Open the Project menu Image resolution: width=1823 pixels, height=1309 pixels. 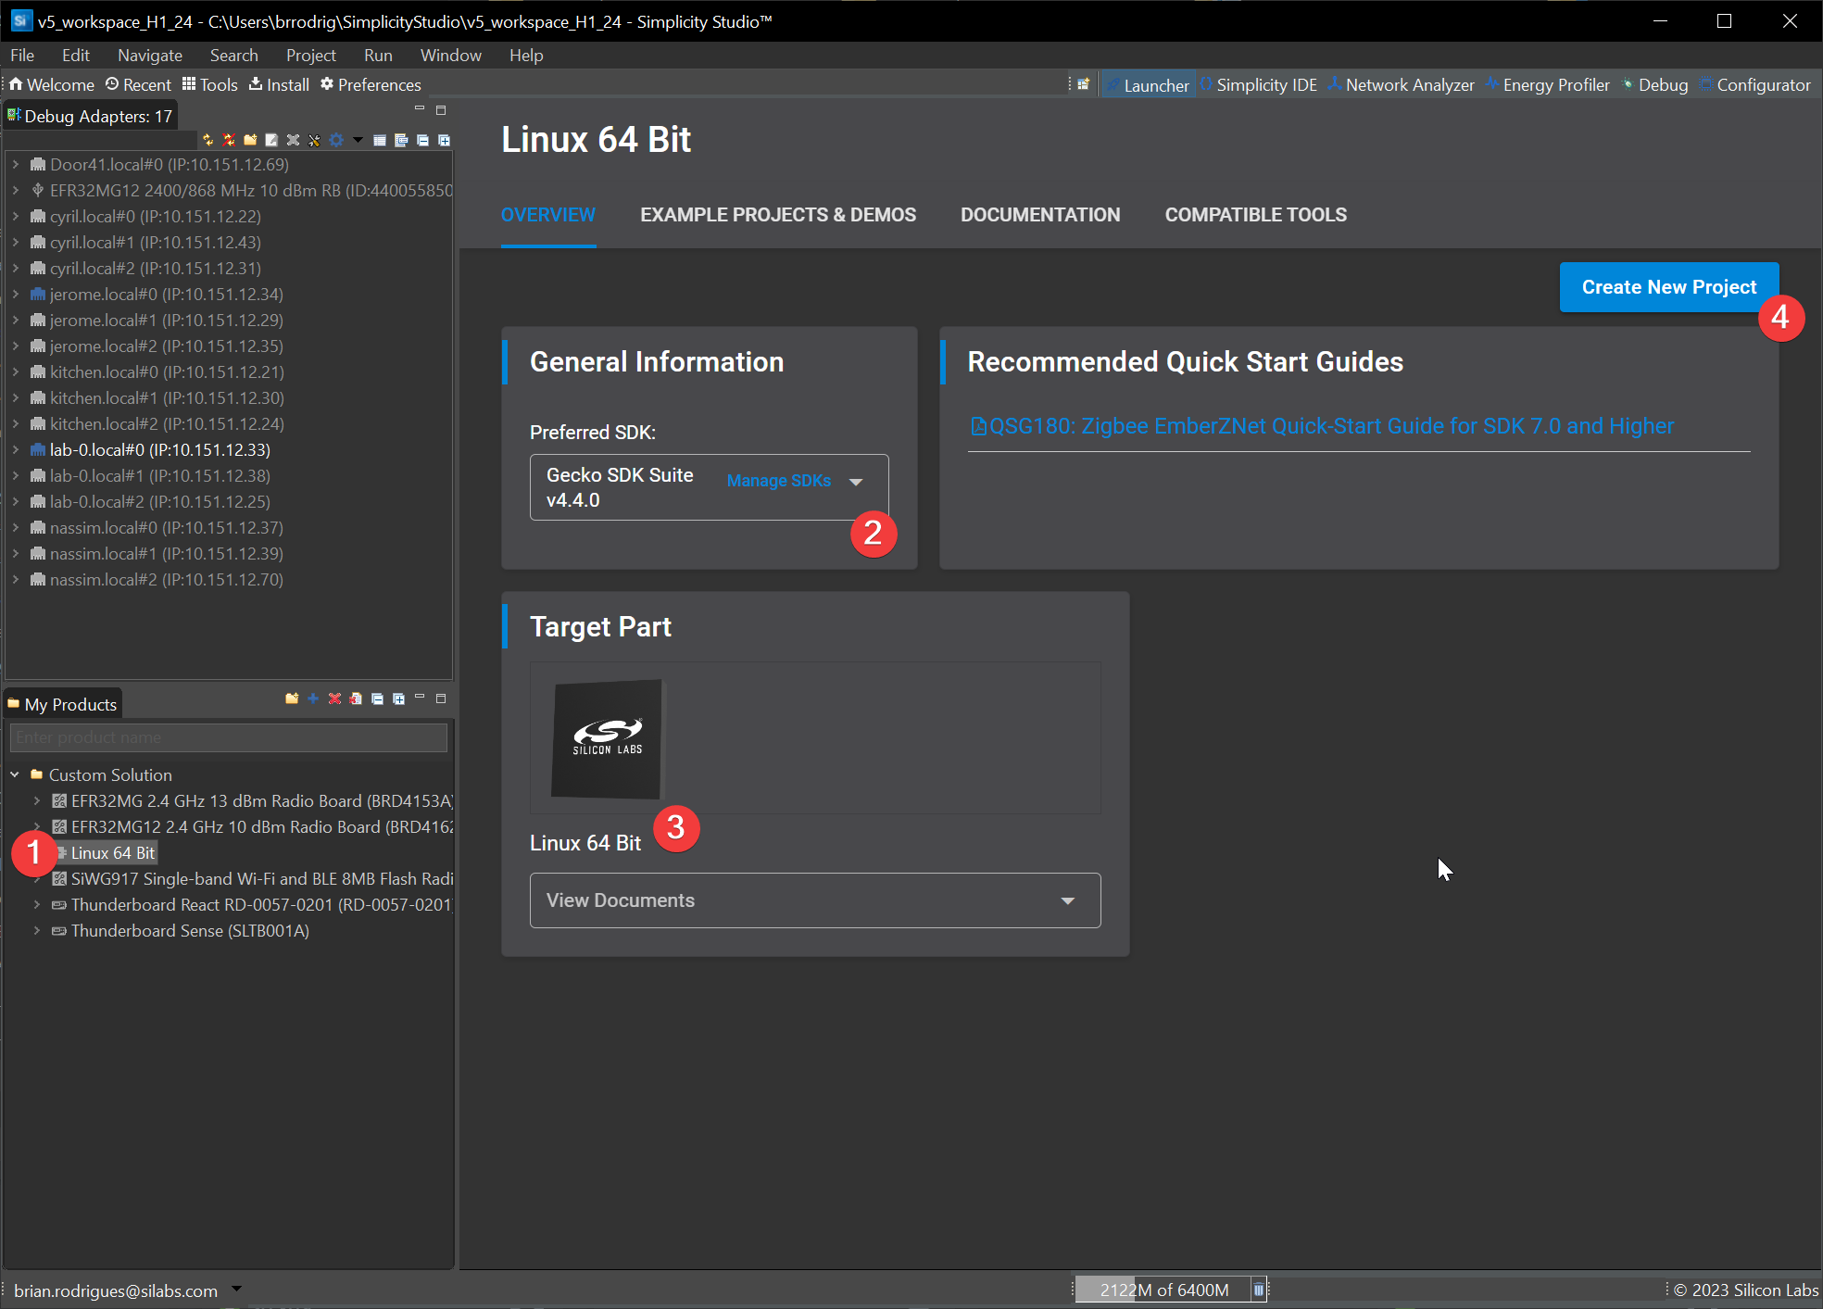pyautogui.click(x=310, y=56)
